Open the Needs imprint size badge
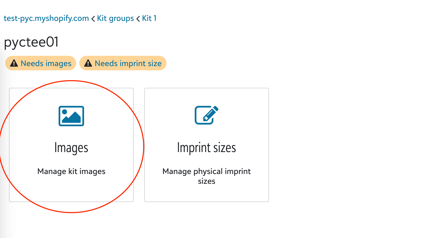The width and height of the screenshot is (437, 238). [x=123, y=63]
